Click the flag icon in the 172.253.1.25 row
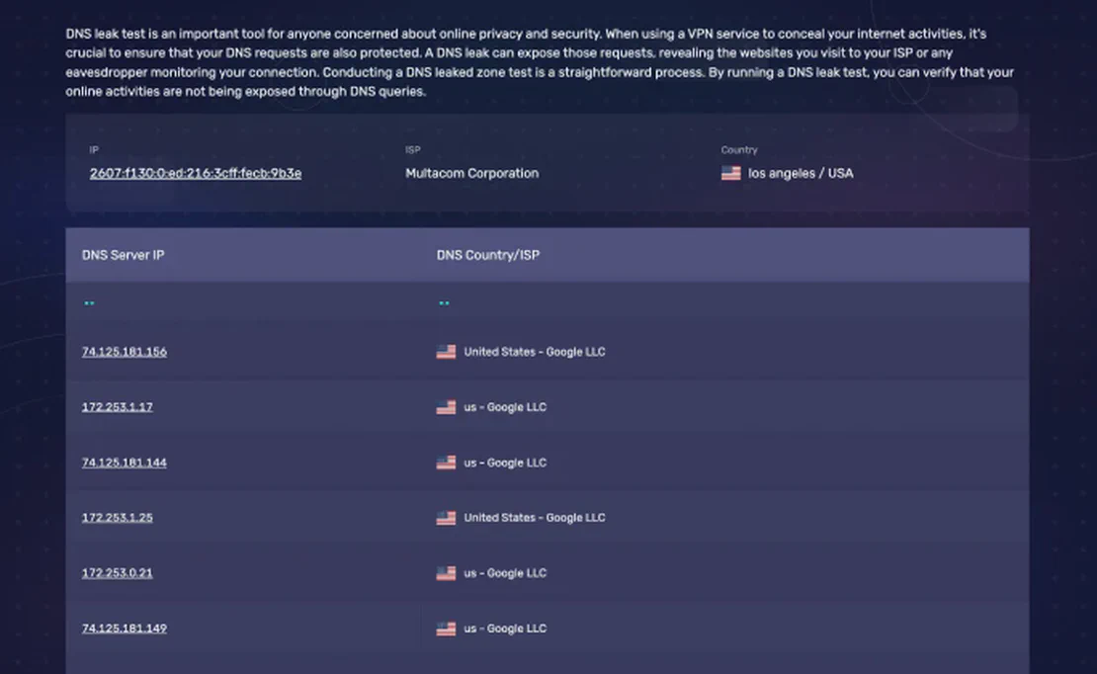1097x674 pixels. tap(446, 518)
